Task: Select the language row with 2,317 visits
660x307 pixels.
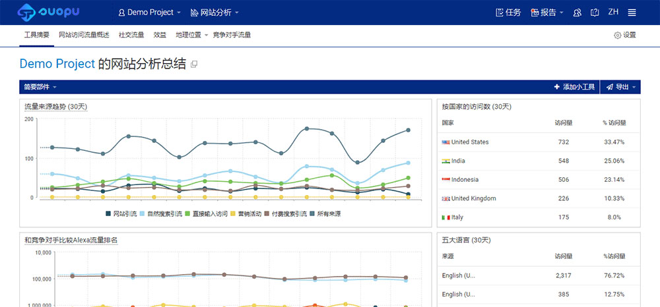Action: pos(539,275)
